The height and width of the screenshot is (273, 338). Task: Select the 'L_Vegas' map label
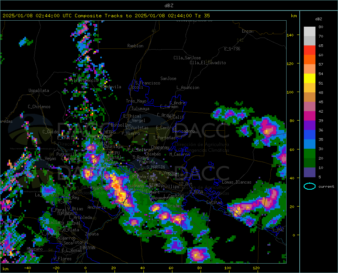click(48, 158)
